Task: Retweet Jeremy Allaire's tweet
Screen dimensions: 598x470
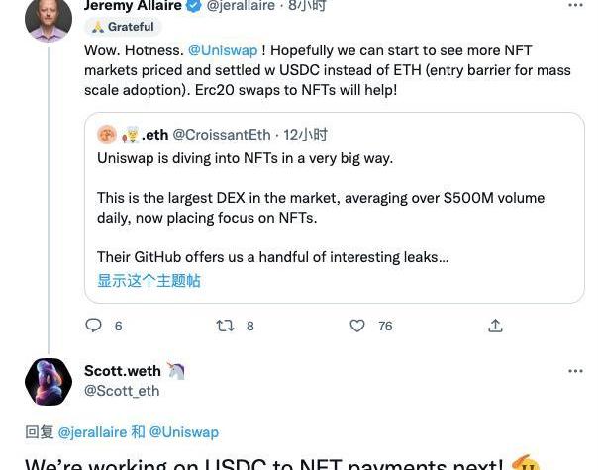Action: pos(226,326)
